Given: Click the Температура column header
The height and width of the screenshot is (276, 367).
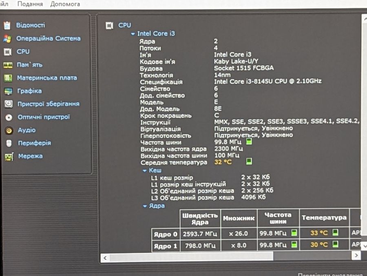Looking at the screenshot, I should 324,217.
